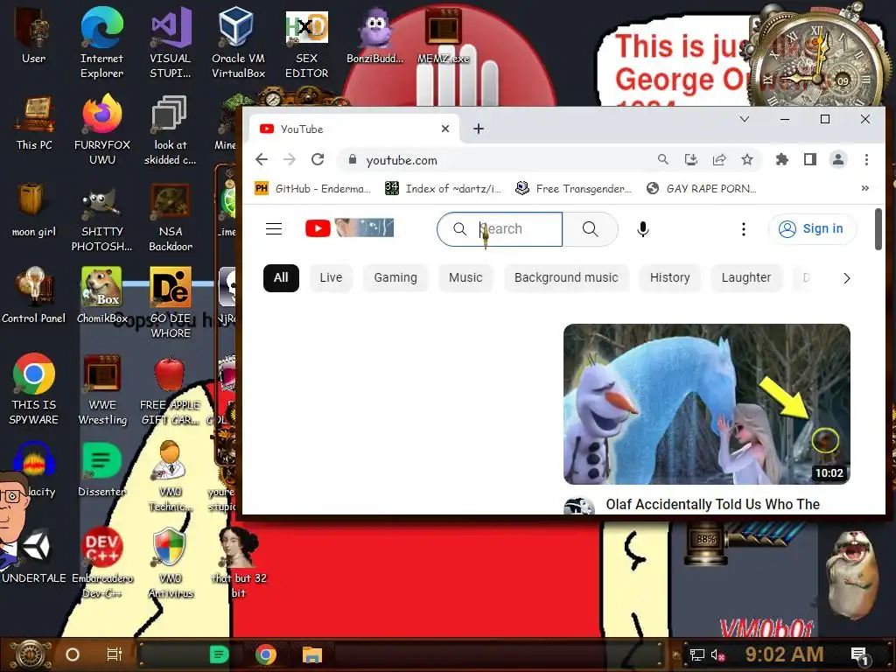This screenshot has width=896, height=672.
Task: Click the install app icon in address bar
Action: pos(691,159)
